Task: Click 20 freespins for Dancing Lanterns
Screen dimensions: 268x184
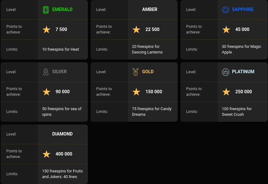Action: coord(147,49)
